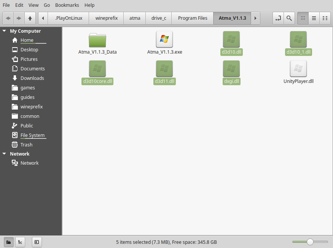Show places in the sidebar
The height and width of the screenshot is (248, 333).
(x=9, y=242)
